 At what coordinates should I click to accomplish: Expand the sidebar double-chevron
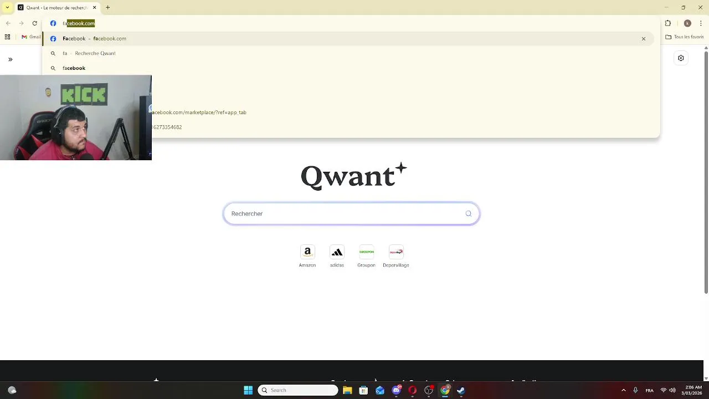[10, 59]
